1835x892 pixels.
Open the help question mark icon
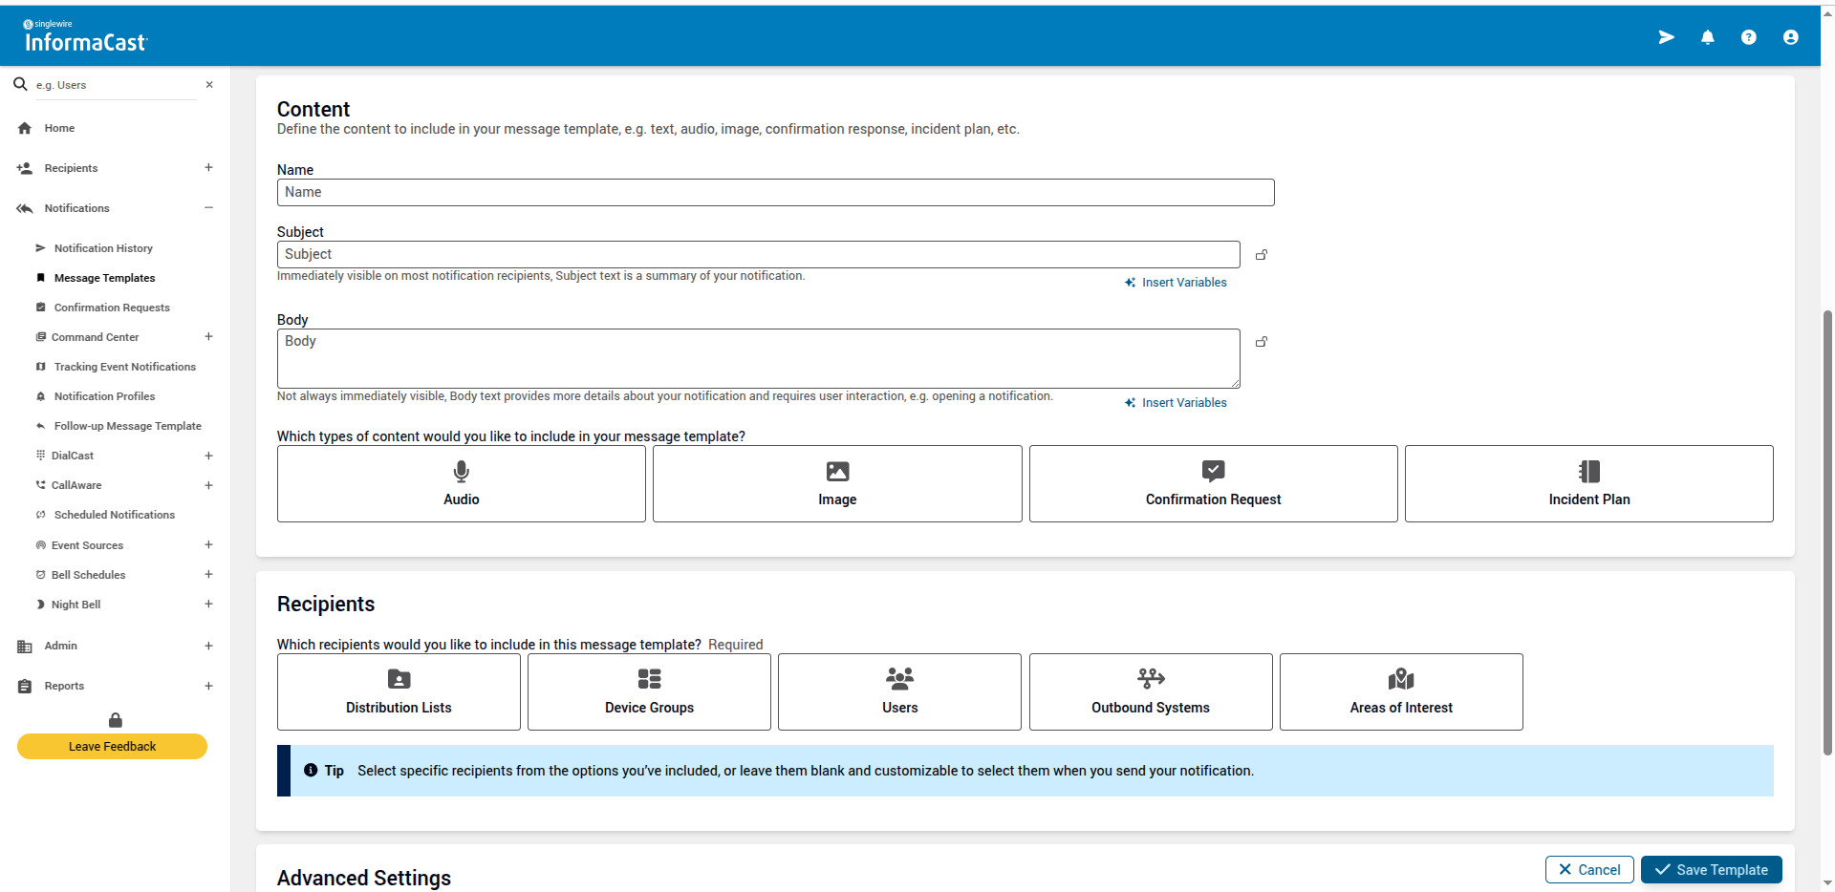pyautogui.click(x=1748, y=37)
